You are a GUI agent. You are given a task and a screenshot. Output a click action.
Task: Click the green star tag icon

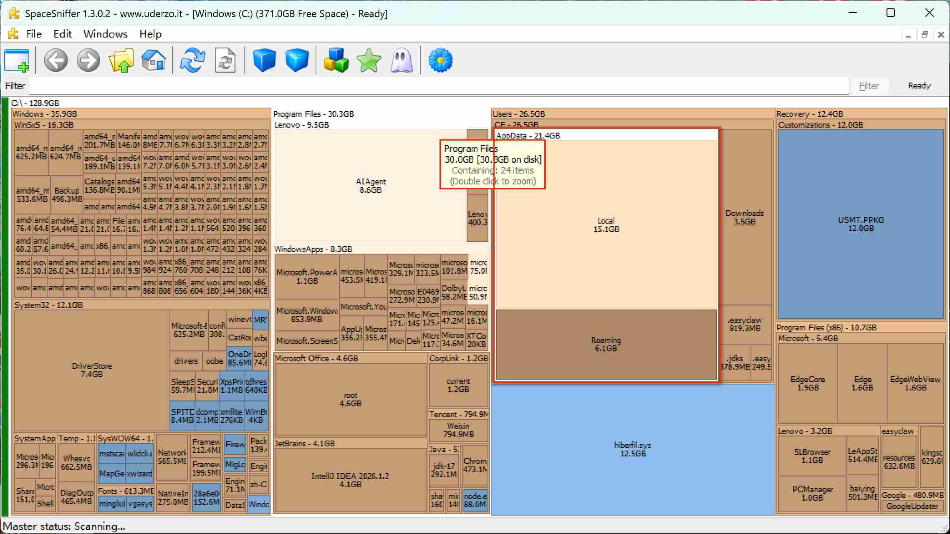pos(369,60)
